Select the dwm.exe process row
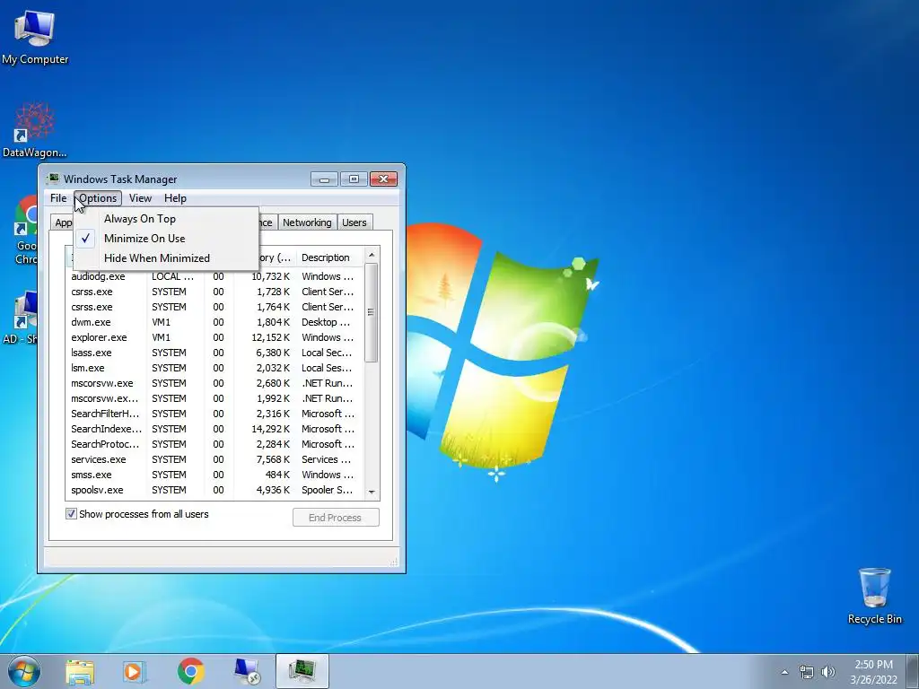 (x=214, y=322)
